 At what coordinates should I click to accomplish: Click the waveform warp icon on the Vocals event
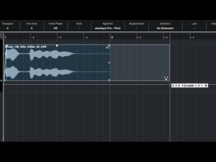tap(108, 48)
